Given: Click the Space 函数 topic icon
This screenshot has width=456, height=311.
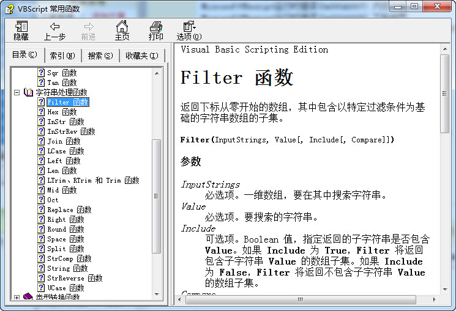Looking at the screenshot, I should [41, 239].
